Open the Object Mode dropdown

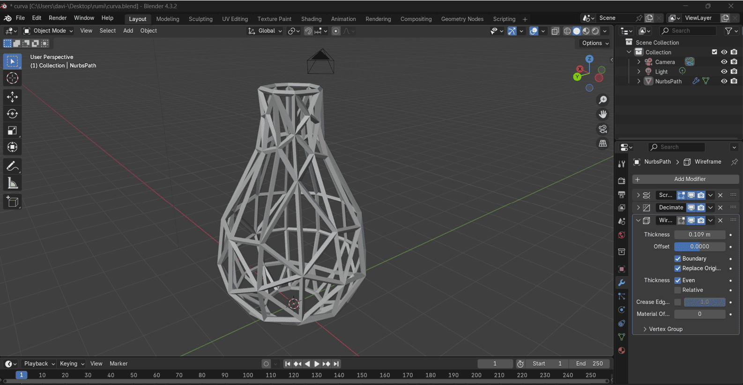[48, 31]
